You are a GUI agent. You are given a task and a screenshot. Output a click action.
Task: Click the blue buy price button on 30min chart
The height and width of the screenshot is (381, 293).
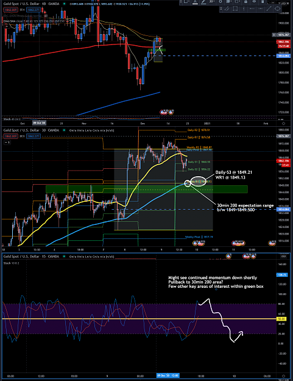point(34,137)
